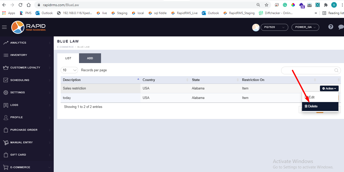This screenshot has height=172, width=344.
Task: Click the hamburger menu icon
Action: (x=4, y=27)
